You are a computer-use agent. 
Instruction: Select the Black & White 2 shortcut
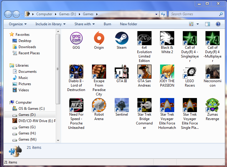(x=167, y=38)
